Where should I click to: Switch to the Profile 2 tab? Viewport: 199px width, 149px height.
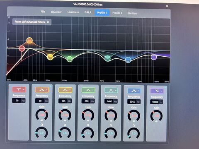click(117, 13)
